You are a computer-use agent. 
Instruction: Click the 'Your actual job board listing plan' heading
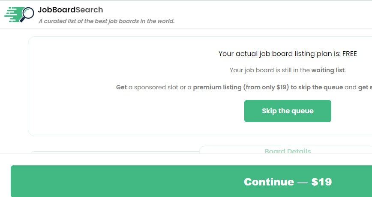tap(279, 54)
